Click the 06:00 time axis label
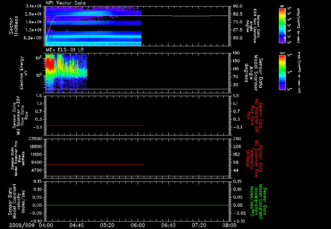 click(x=138, y=225)
